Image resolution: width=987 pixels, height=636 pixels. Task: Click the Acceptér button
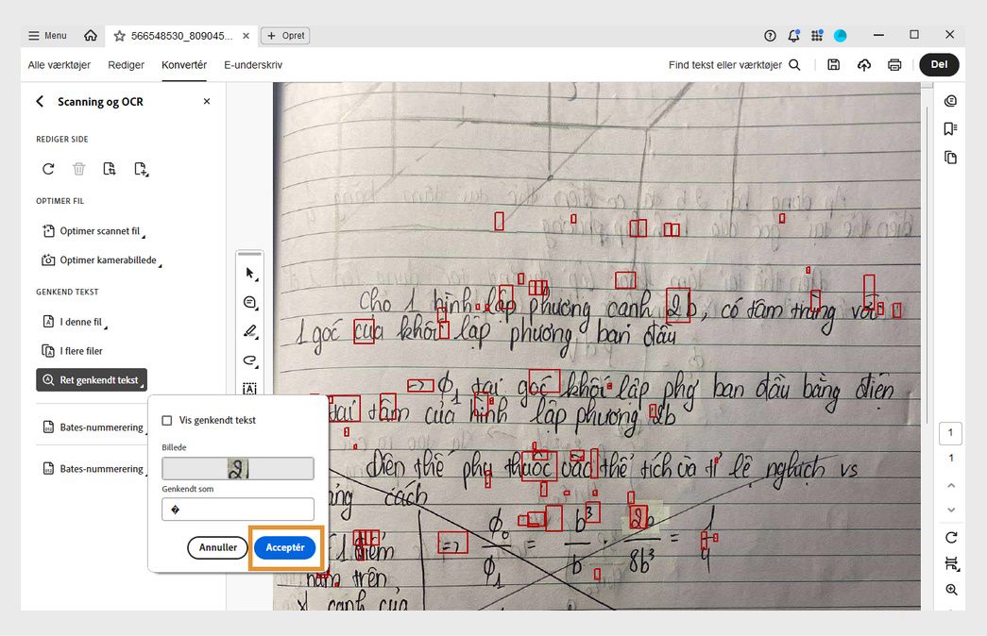[x=286, y=547]
